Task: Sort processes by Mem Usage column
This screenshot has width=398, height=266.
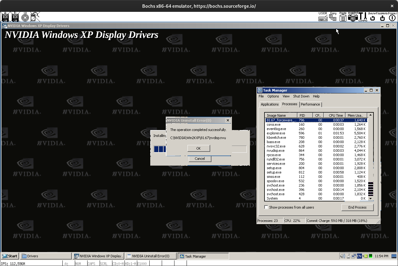Action: (356, 115)
